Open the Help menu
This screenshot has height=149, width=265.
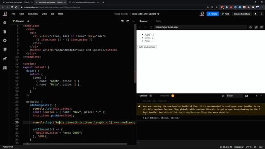click(x=60, y=14)
